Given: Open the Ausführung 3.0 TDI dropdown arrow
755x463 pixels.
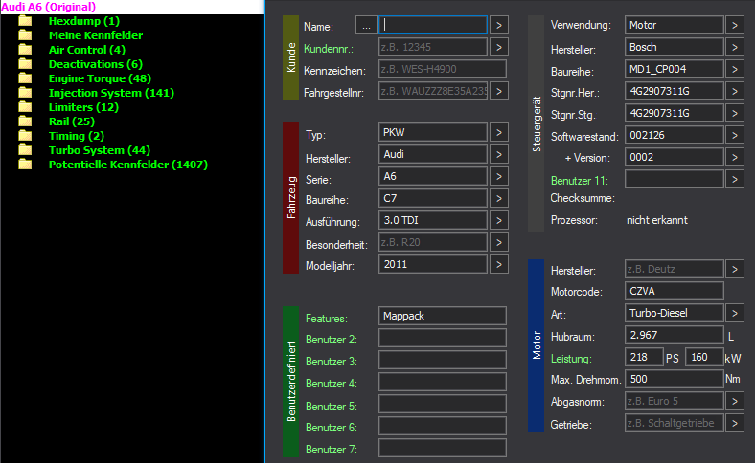Looking at the screenshot, I should [499, 221].
